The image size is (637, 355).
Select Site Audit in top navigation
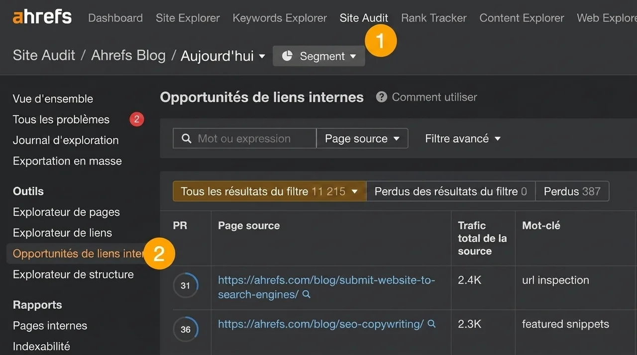coord(364,18)
